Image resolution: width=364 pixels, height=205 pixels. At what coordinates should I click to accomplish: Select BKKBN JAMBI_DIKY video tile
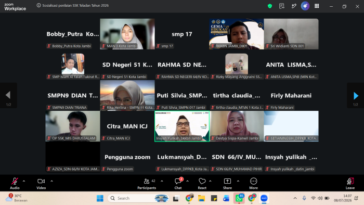(x=237, y=34)
